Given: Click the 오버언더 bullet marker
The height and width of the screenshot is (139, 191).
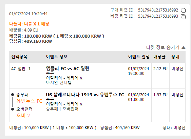Looking at the screenshot, I should pos(13,109).
